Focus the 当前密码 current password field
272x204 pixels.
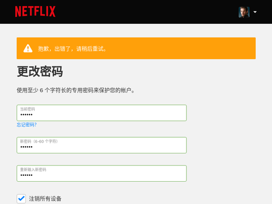click(102, 113)
